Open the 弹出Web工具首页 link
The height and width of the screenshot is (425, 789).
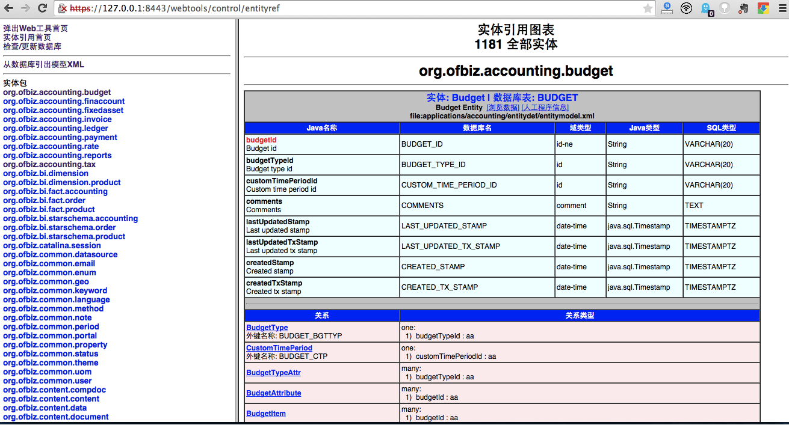[36, 28]
